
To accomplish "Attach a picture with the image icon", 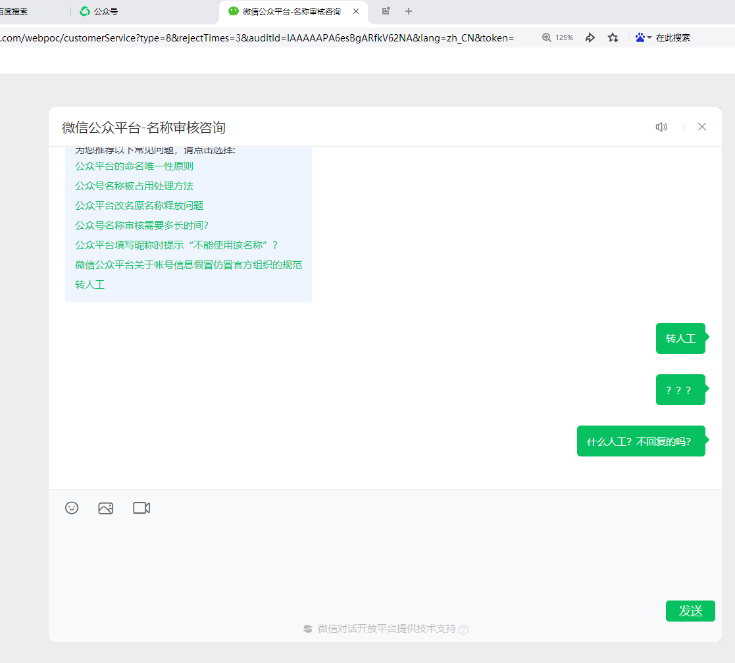I will click(106, 508).
